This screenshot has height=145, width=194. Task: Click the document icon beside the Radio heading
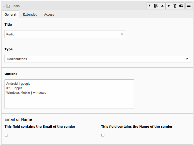(8, 6)
